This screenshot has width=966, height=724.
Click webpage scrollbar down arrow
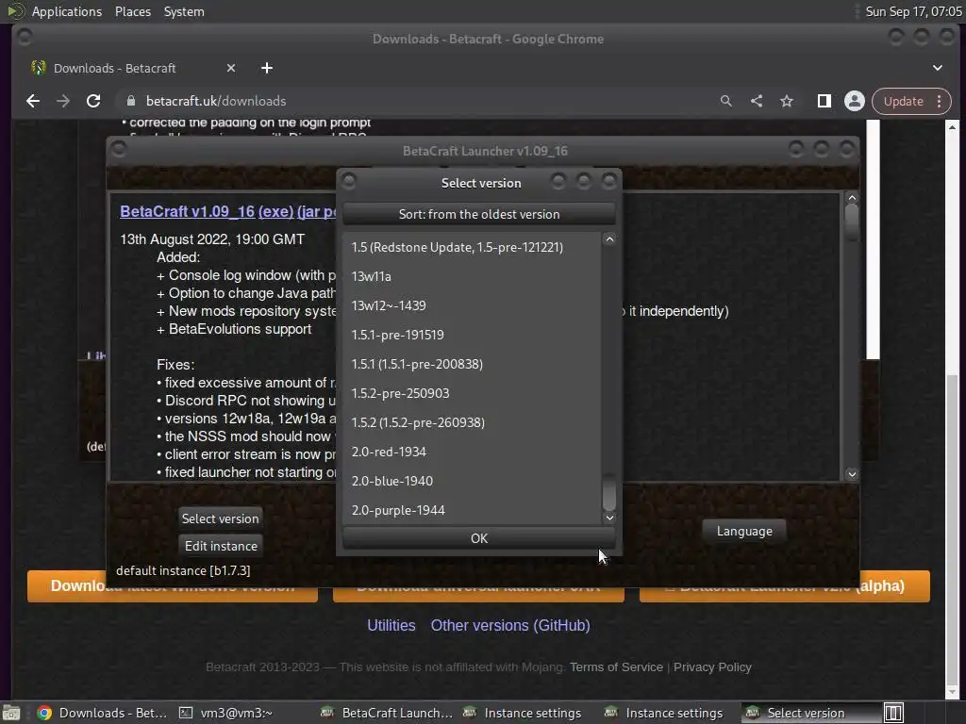click(x=952, y=693)
